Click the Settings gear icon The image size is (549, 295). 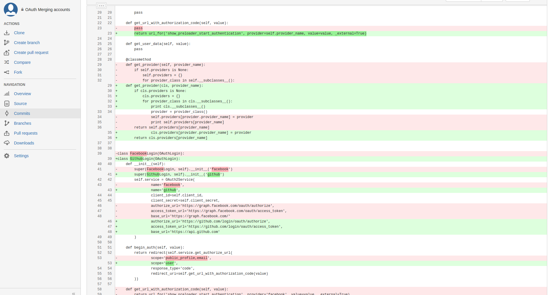pos(7,156)
